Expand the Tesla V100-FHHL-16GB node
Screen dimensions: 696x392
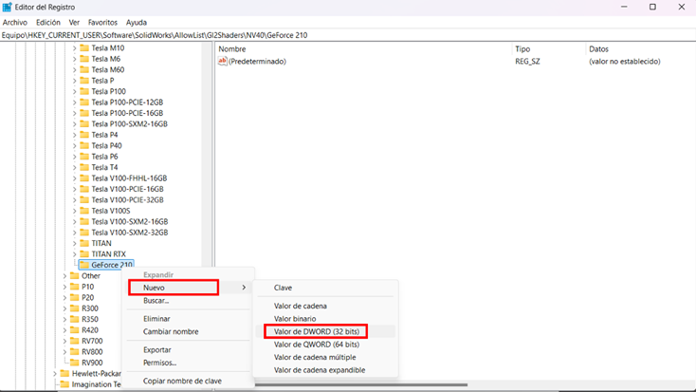pyautogui.click(x=75, y=178)
